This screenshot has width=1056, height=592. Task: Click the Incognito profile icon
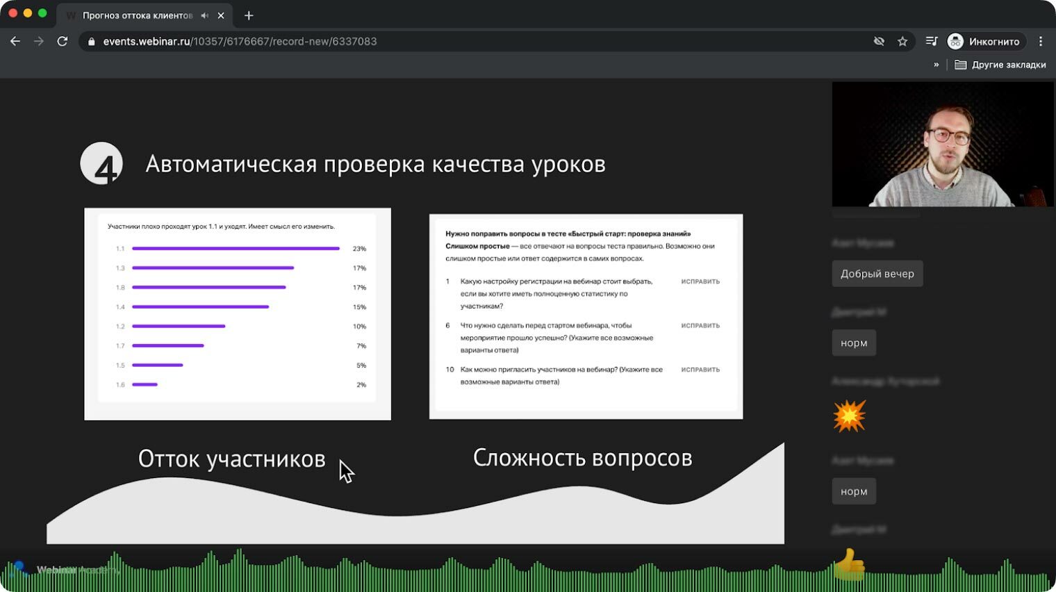(x=956, y=42)
